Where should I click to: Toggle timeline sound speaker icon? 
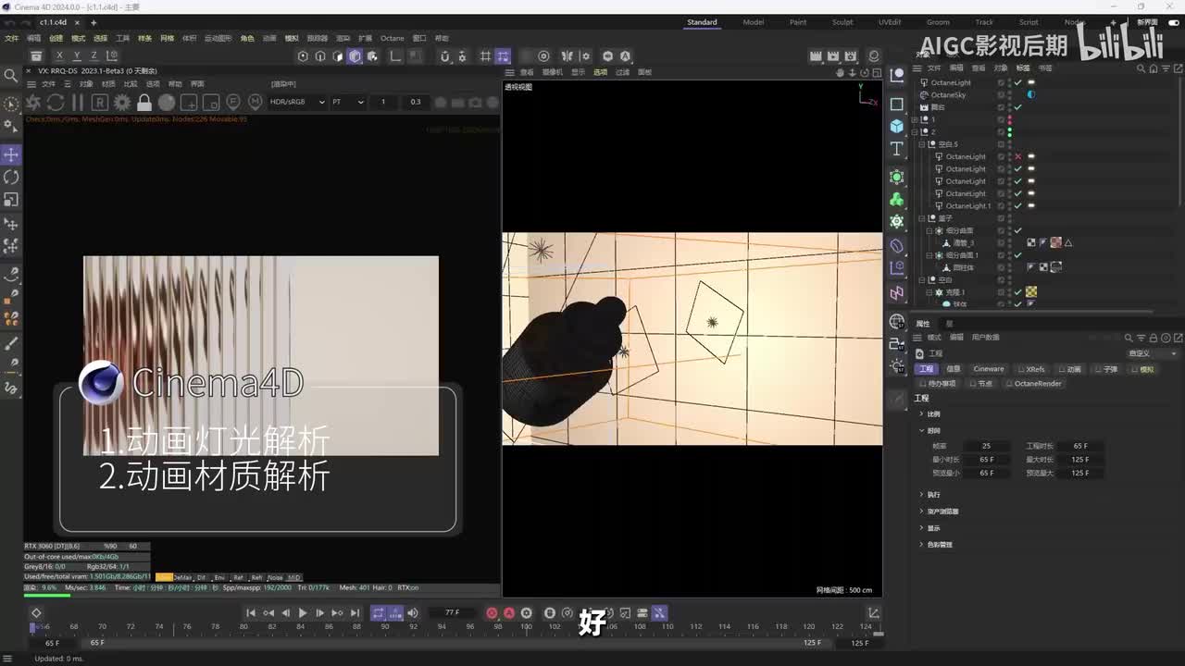pos(413,613)
